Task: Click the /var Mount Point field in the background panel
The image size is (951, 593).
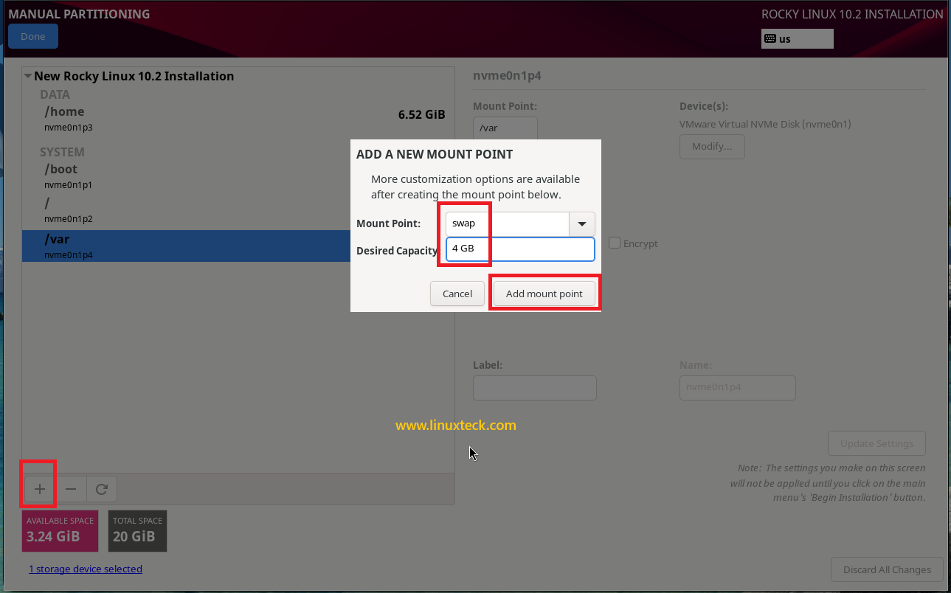Action: point(505,128)
